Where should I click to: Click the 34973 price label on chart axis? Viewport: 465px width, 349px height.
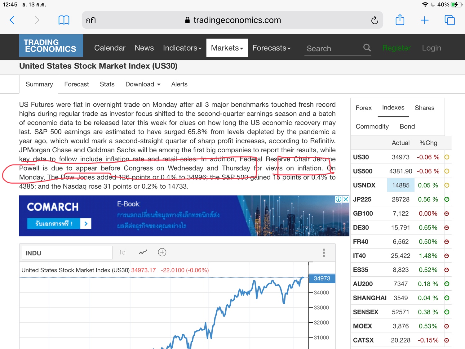click(x=322, y=279)
